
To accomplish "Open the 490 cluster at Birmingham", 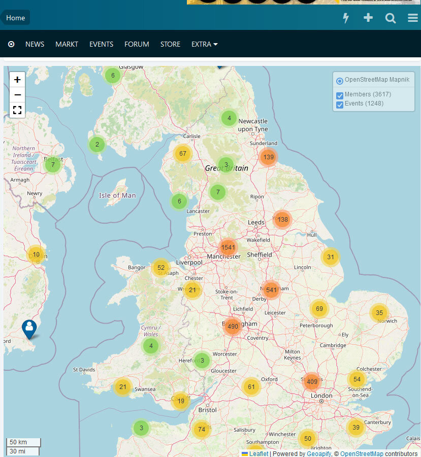I will coord(233,327).
